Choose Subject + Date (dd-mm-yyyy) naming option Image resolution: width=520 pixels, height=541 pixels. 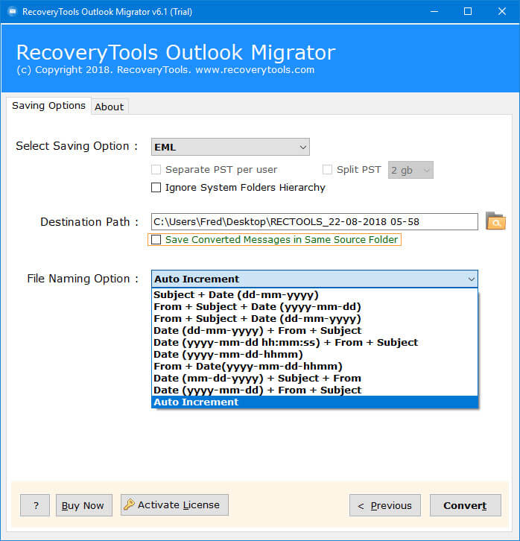(x=314, y=294)
